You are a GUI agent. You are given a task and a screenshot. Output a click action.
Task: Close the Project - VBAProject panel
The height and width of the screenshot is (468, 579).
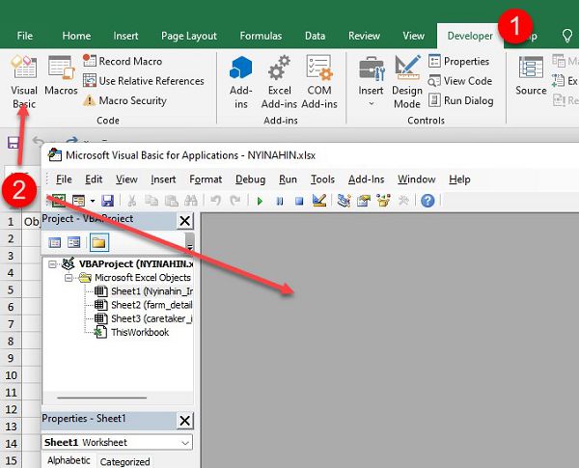pos(184,221)
